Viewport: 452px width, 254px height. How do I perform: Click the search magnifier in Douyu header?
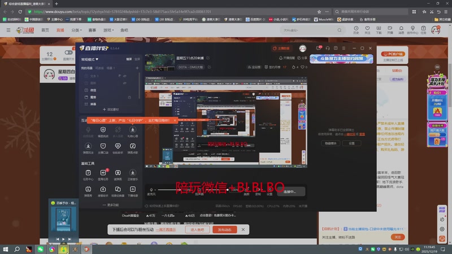pos(340,30)
